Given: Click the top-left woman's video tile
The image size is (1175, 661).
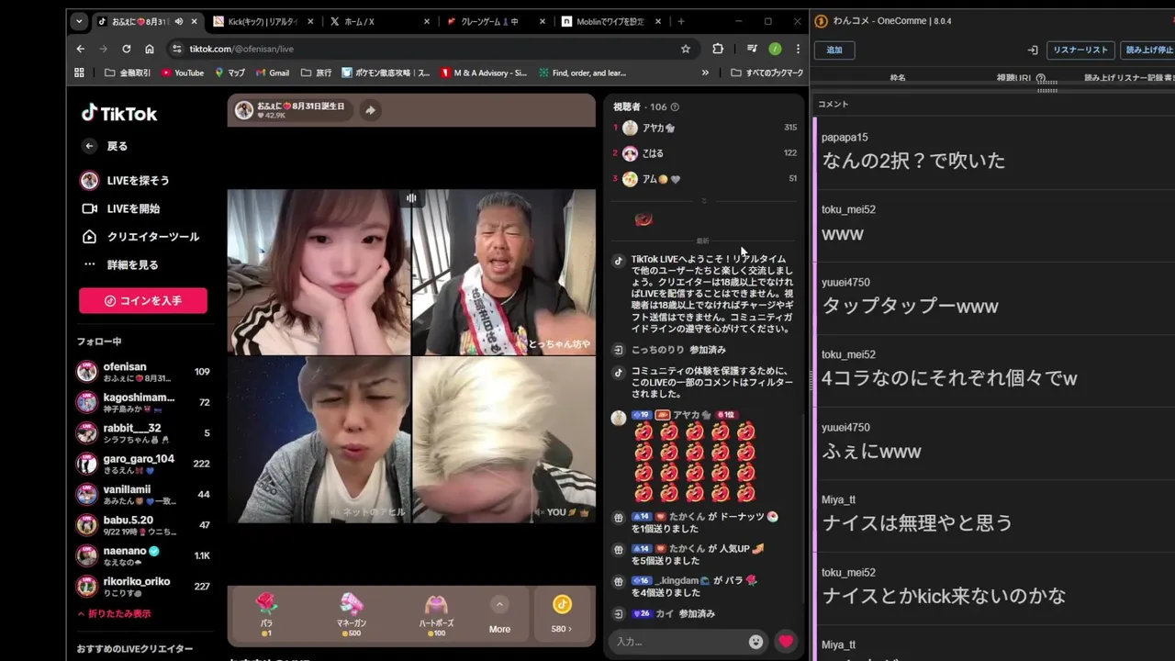Looking at the screenshot, I should coord(319,272).
